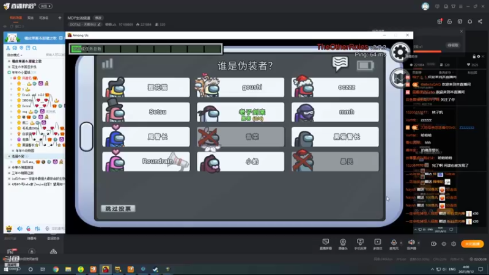Select the 小奶 player card
The image size is (489, 275).
240,161
